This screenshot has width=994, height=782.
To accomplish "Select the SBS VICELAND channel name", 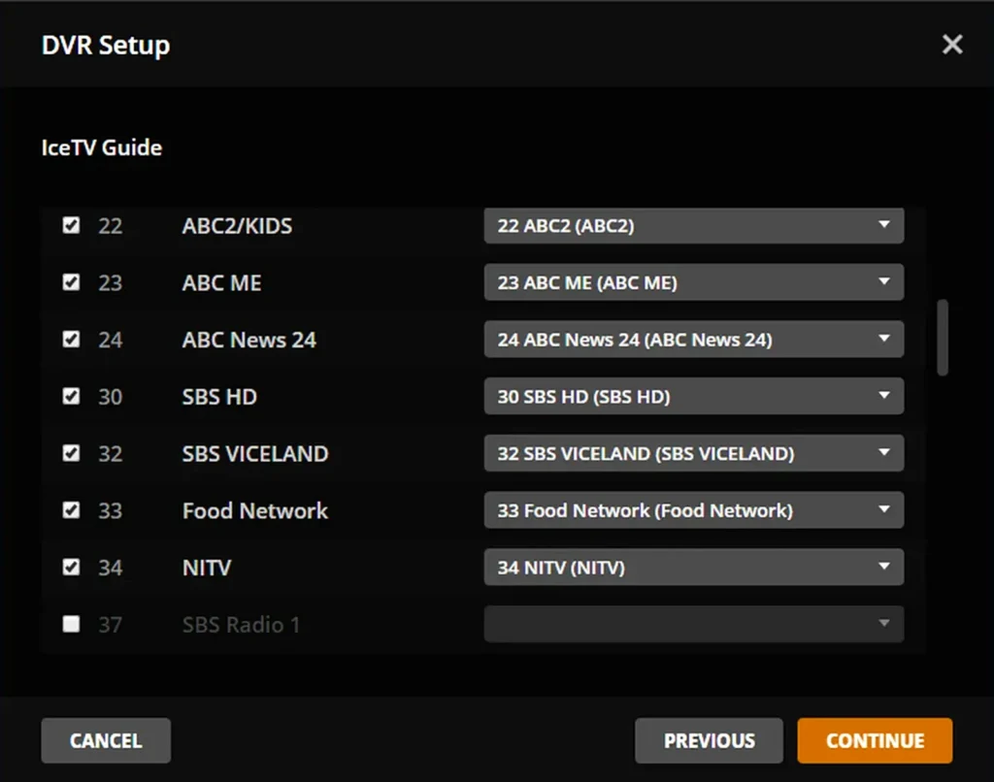I will [x=255, y=454].
